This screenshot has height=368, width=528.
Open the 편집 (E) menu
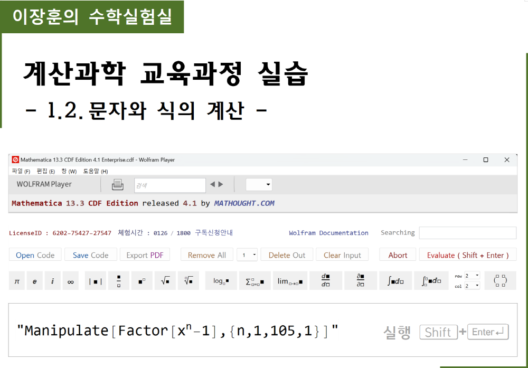pos(46,171)
